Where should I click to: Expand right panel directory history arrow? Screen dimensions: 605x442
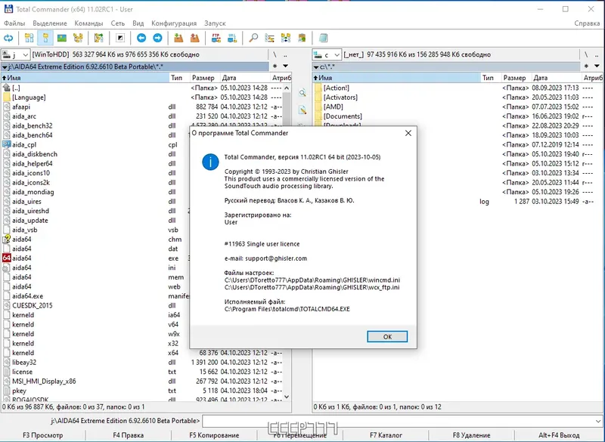point(597,66)
